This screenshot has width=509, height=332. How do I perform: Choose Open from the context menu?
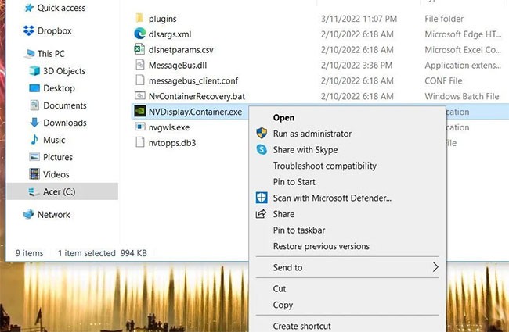283,117
